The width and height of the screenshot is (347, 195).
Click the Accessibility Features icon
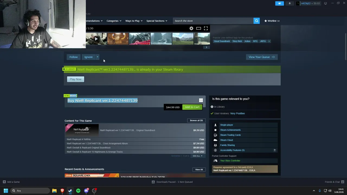click(216, 150)
